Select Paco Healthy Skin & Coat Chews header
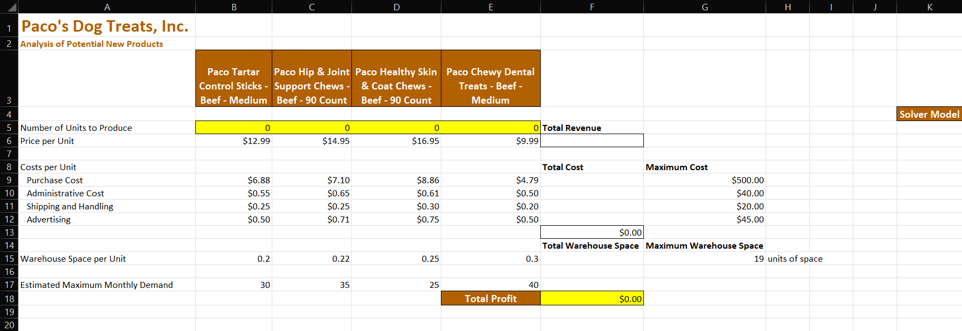The width and height of the screenshot is (962, 331). coord(396,79)
